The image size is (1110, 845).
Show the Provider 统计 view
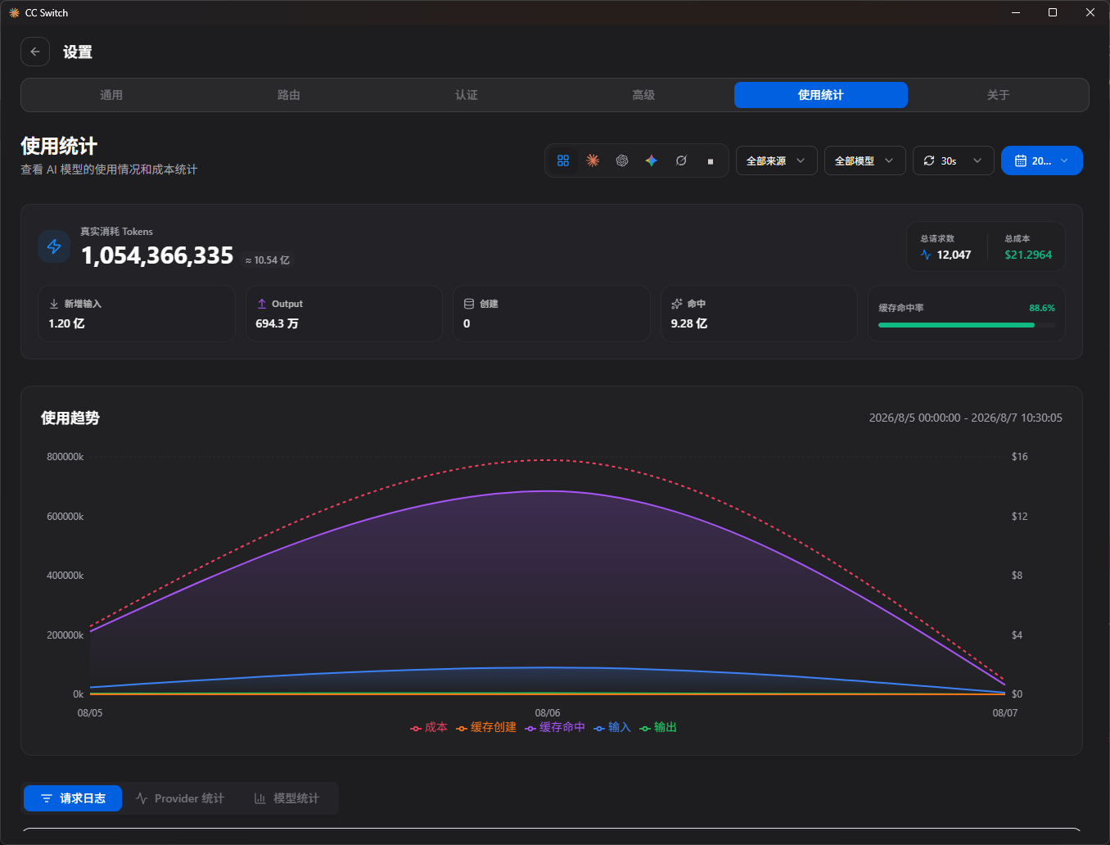click(x=180, y=798)
